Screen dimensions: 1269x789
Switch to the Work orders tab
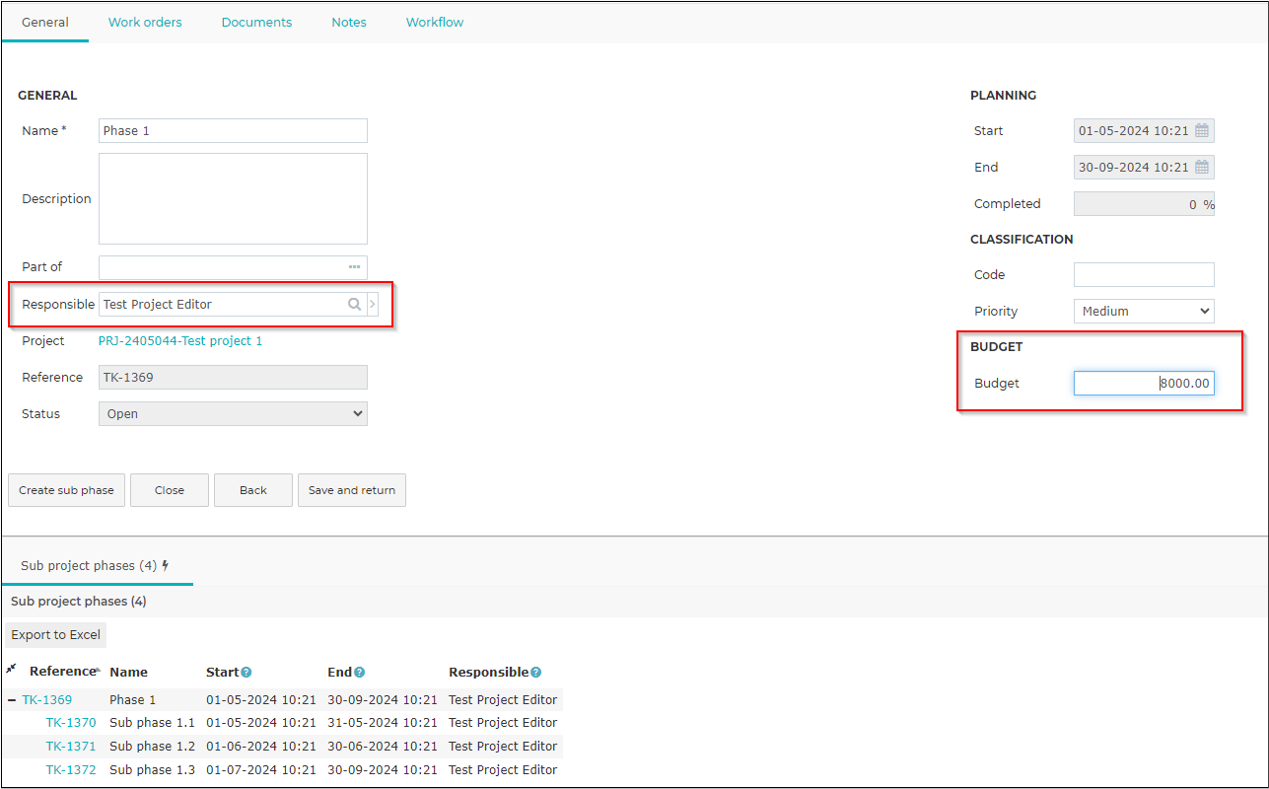pos(145,22)
